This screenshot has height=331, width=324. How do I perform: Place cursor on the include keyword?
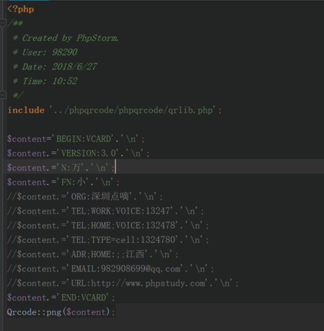point(26,110)
